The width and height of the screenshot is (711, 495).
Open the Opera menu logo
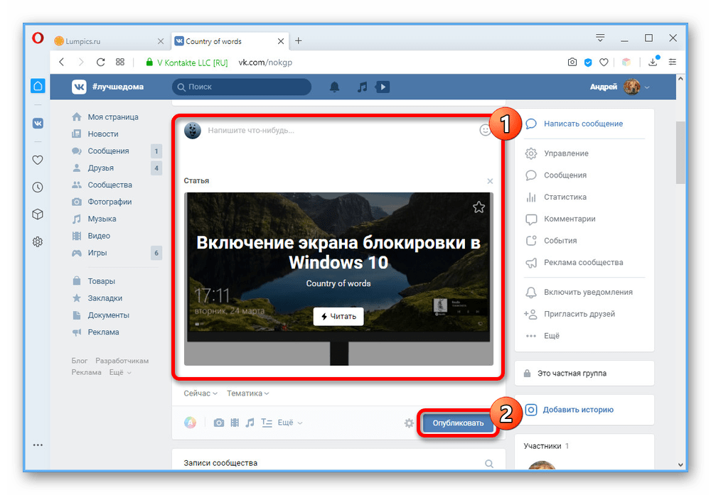point(38,38)
